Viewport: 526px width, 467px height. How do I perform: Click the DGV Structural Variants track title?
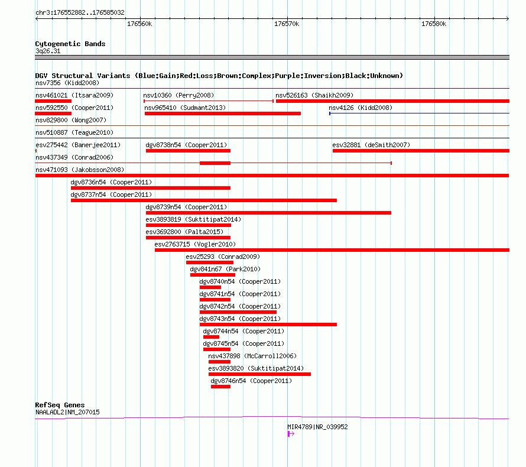(219, 76)
